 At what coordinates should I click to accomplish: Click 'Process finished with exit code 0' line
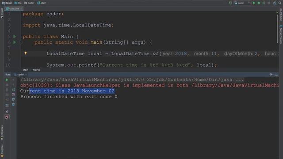pos(69,97)
